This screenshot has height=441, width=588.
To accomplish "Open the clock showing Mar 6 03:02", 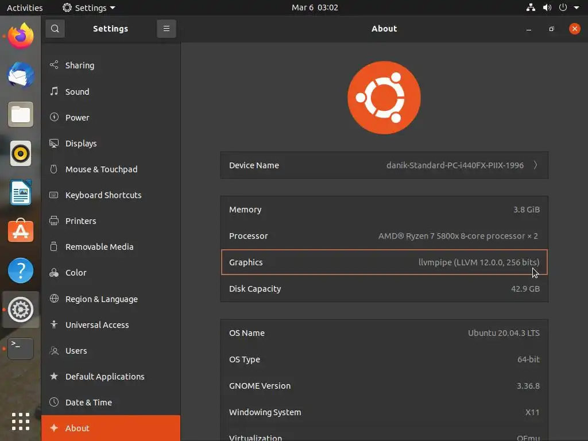I will tap(315, 7).
